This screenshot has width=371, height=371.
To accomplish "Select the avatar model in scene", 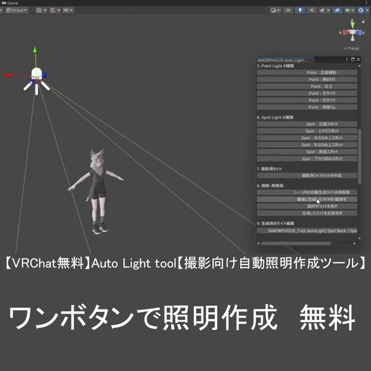I will (x=98, y=191).
